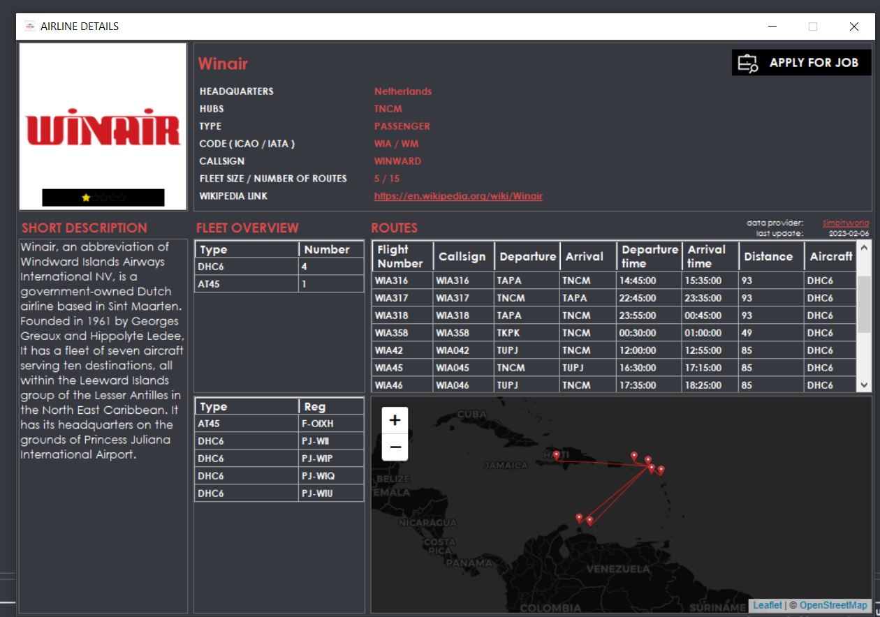Select registration PJ-WII
Screen dimensions: 880x617
point(331,441)
